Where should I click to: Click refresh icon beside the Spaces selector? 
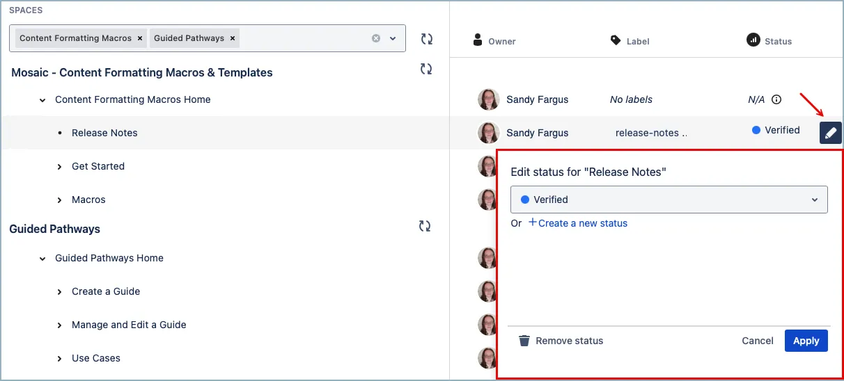click(427, 39)
